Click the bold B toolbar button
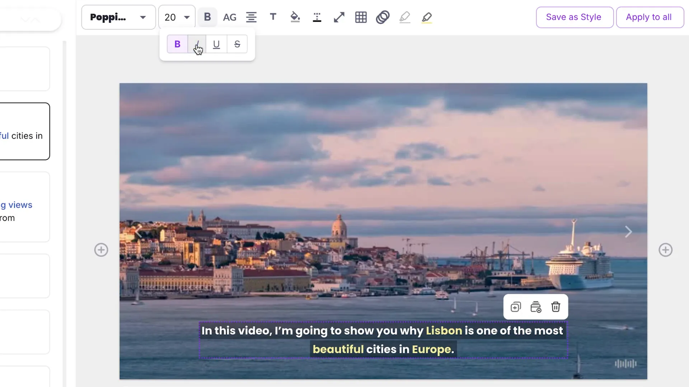The width and height of the screenshot is (689, 387). [x=207, y=17]
